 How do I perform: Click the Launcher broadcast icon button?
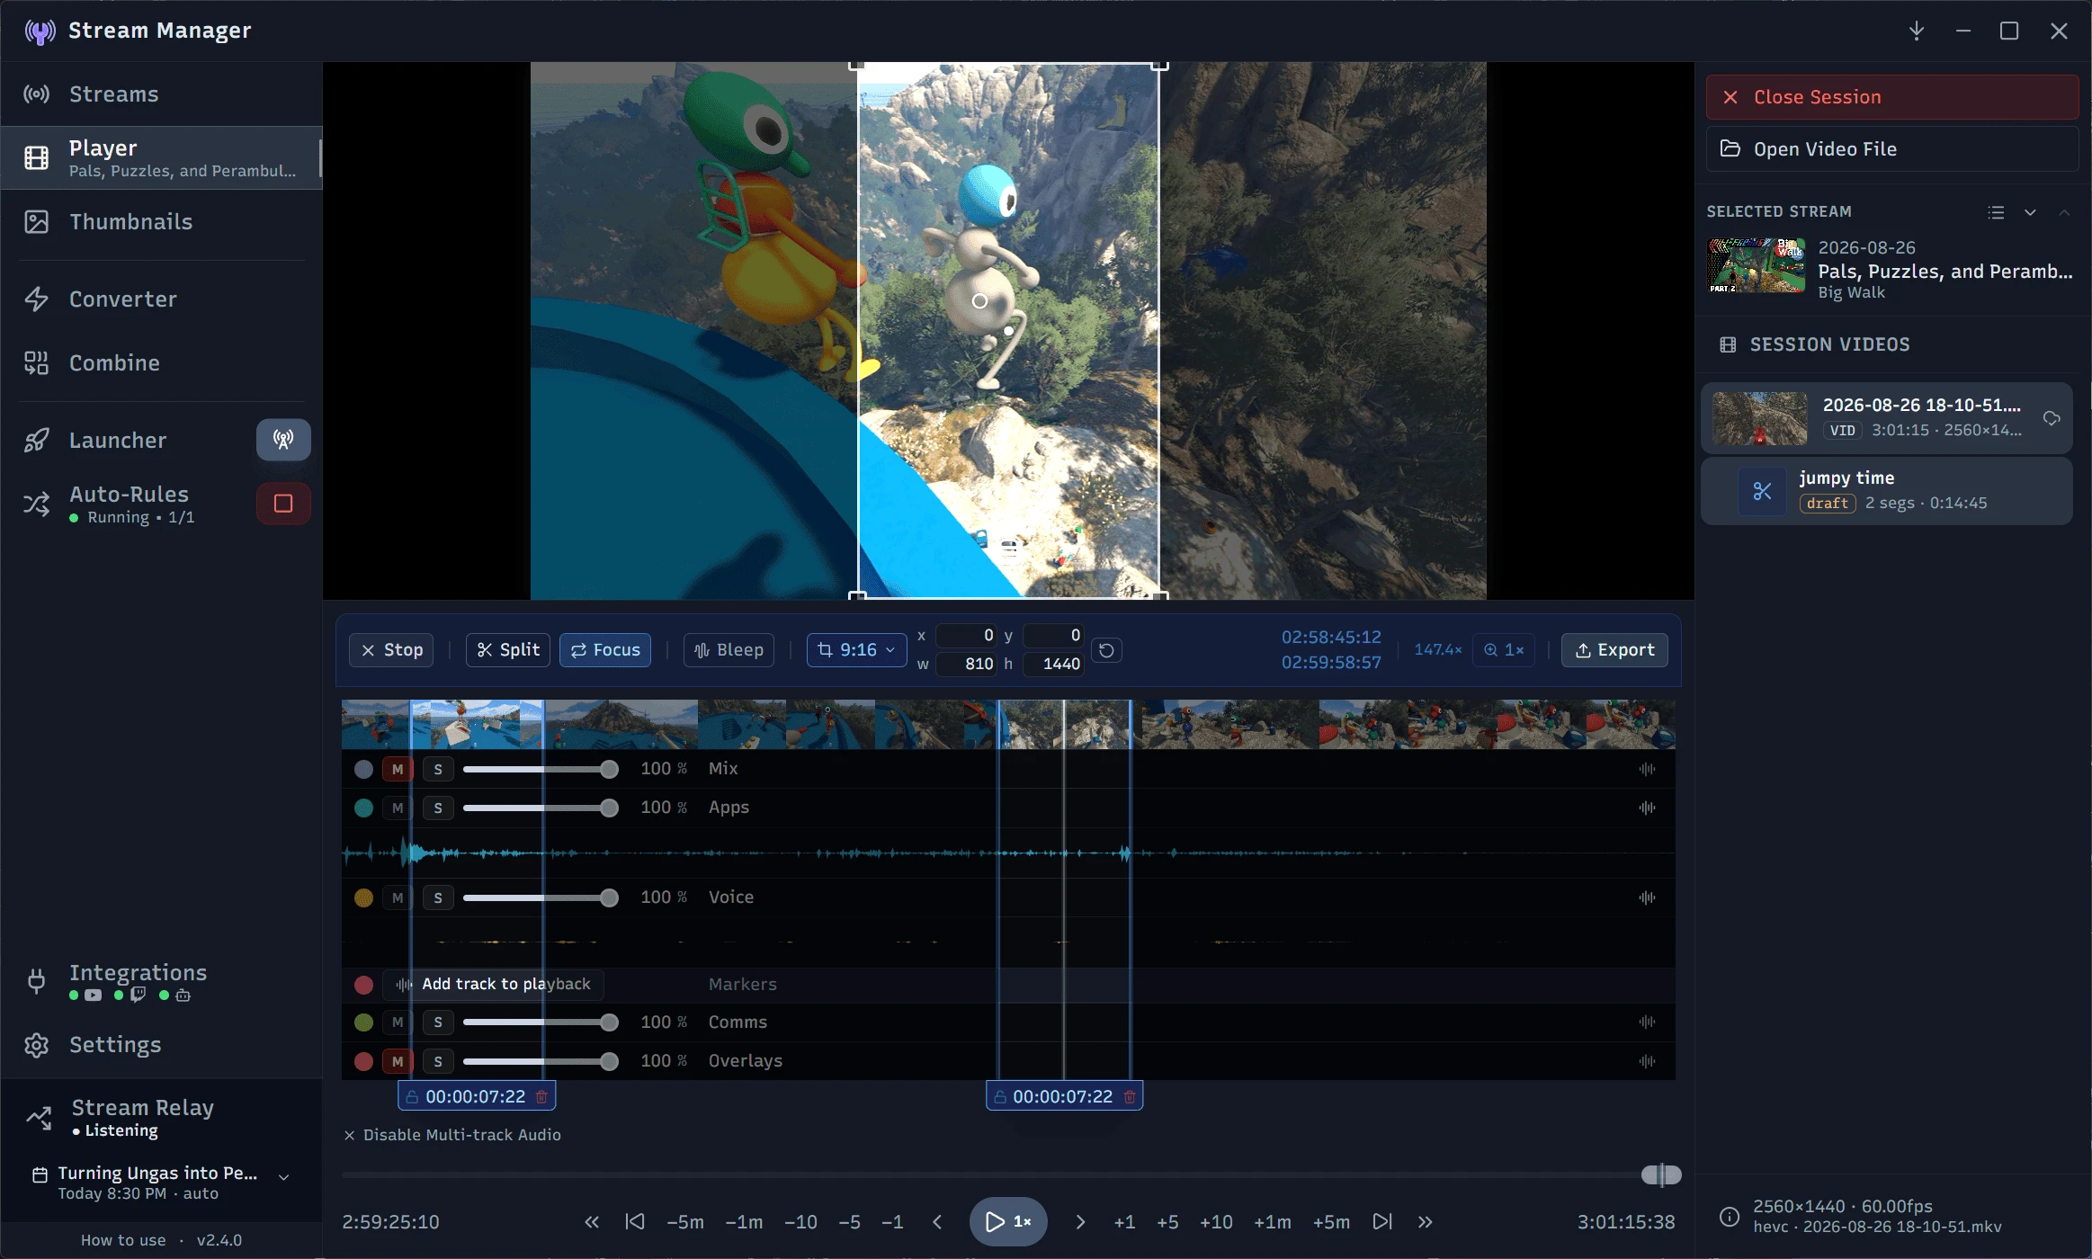tap(283, 440)
